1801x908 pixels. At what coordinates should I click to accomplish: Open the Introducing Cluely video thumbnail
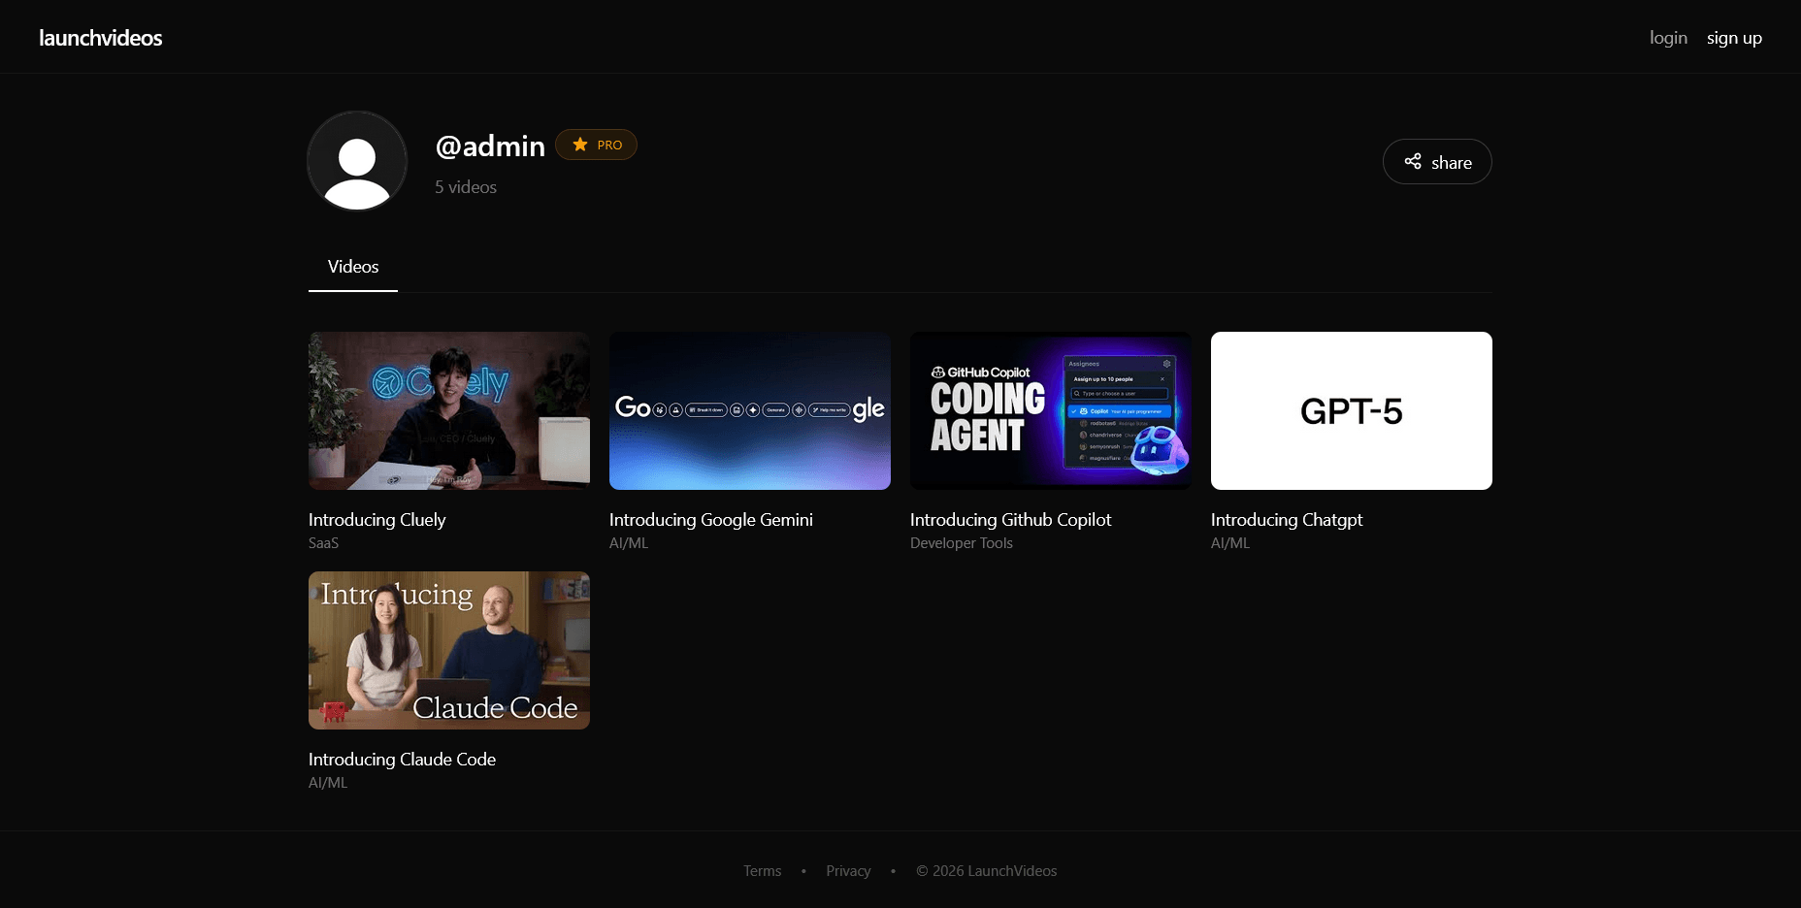(x=448, y=410)
